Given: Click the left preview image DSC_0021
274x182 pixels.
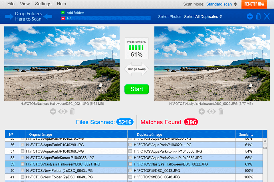Looking at the screenshot, I should click(x=62, y=64).
